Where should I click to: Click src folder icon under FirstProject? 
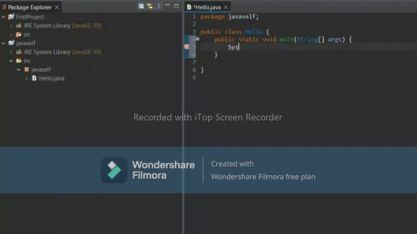click(19, 34)
